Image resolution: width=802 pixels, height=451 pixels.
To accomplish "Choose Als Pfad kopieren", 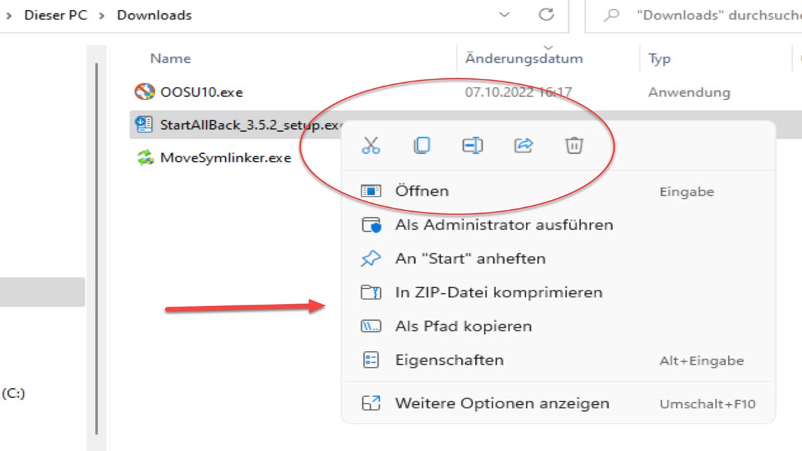I will tap(558, 327).
